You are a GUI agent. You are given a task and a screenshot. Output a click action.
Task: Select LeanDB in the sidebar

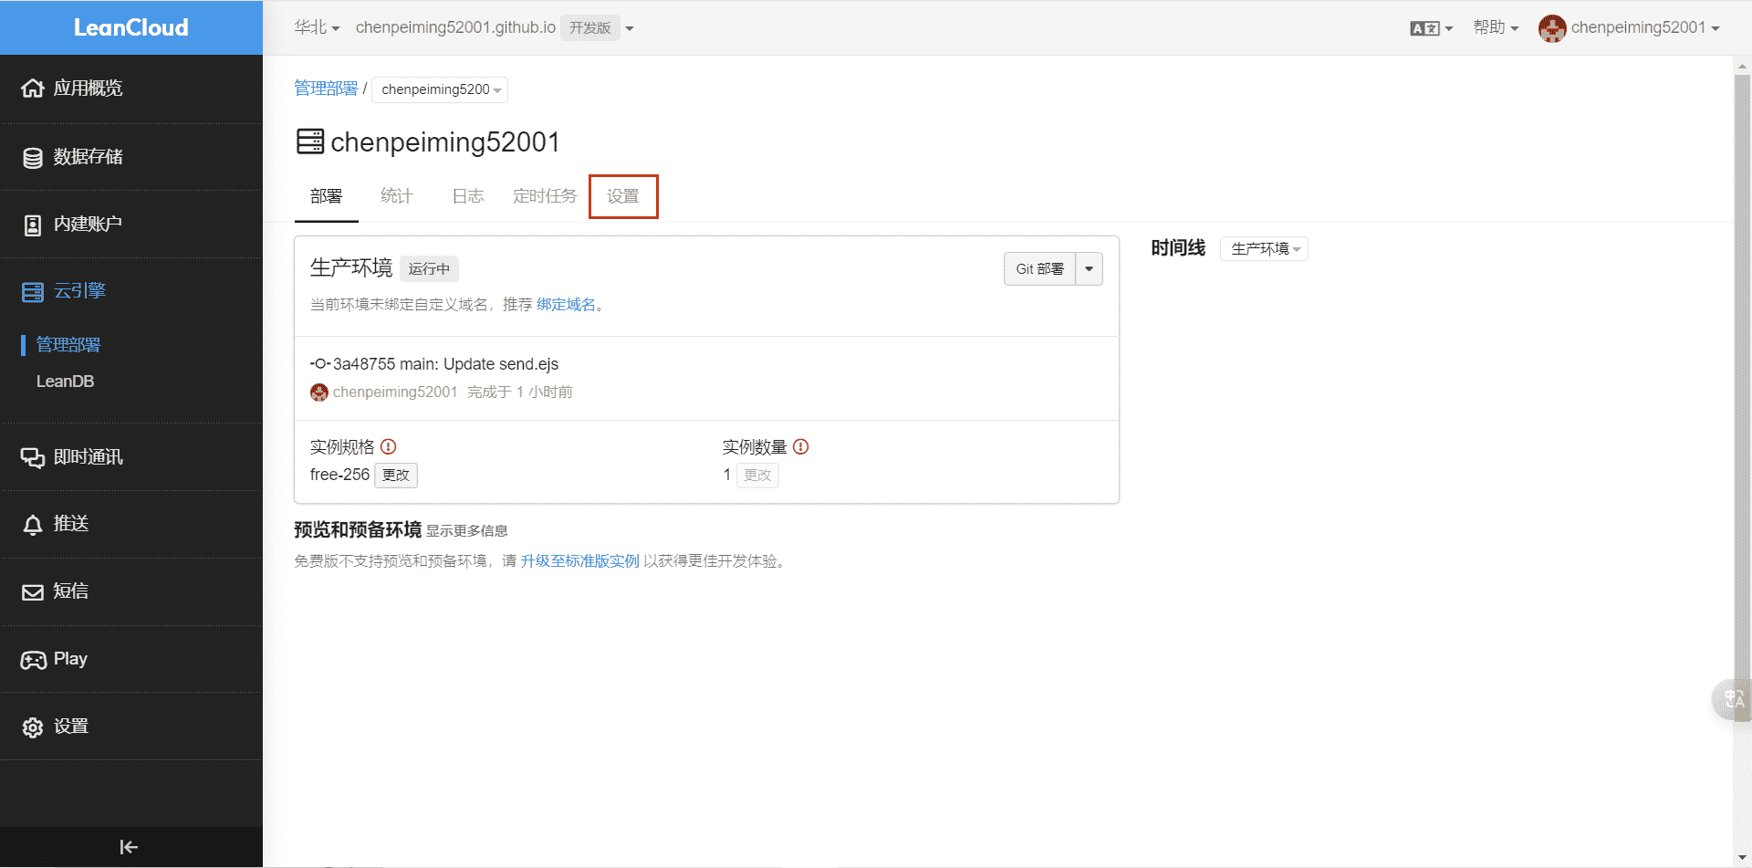tap(65, 382)
